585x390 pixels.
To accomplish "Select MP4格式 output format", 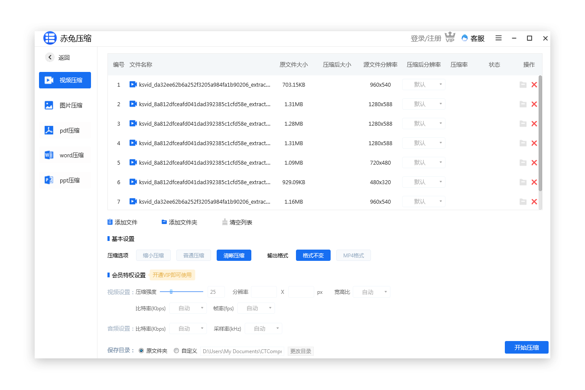I will point(354,256).
